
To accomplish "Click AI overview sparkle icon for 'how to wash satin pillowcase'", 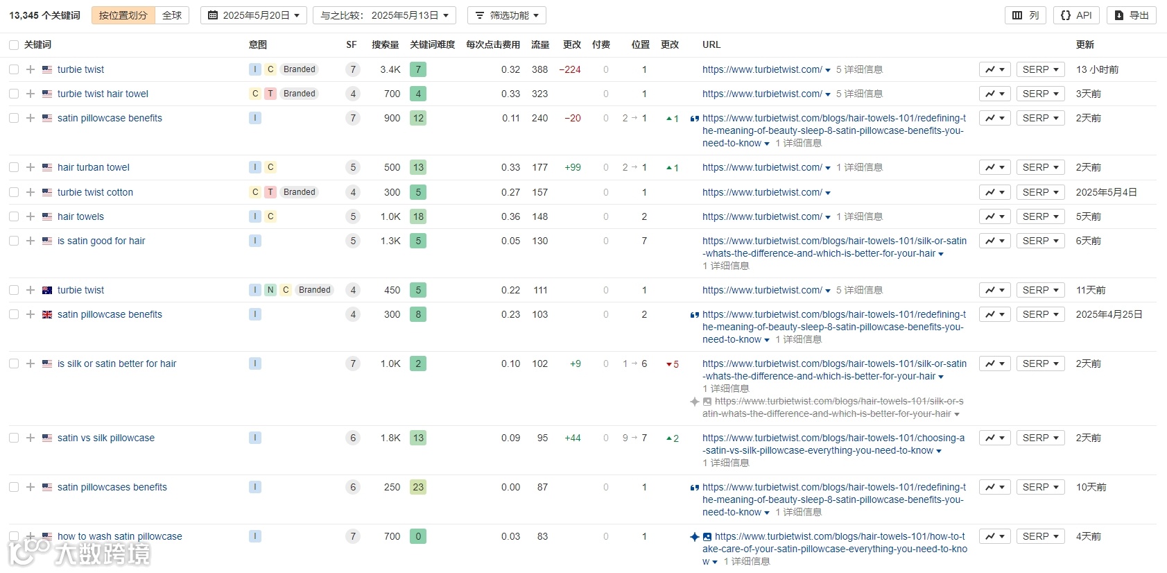I will [695, 536].
